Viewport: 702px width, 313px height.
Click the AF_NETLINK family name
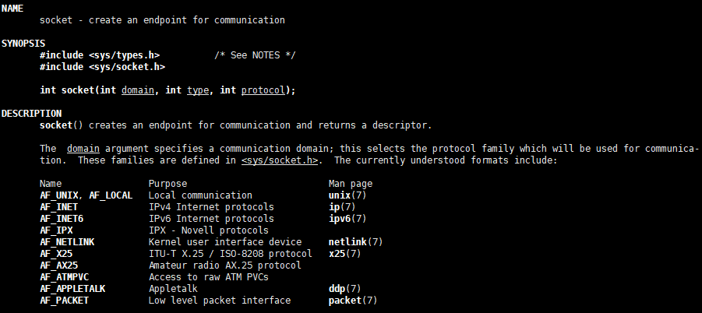point(67,242)
